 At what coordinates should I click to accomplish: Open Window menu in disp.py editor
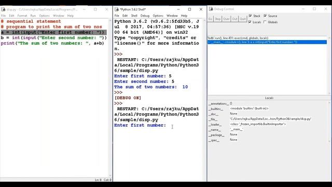(x=59, y=16)
